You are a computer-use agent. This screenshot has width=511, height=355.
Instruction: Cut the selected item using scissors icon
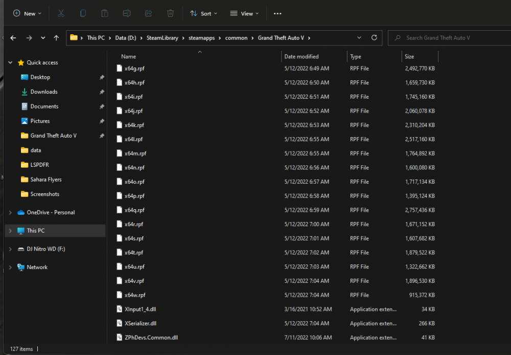click(61, 13)
